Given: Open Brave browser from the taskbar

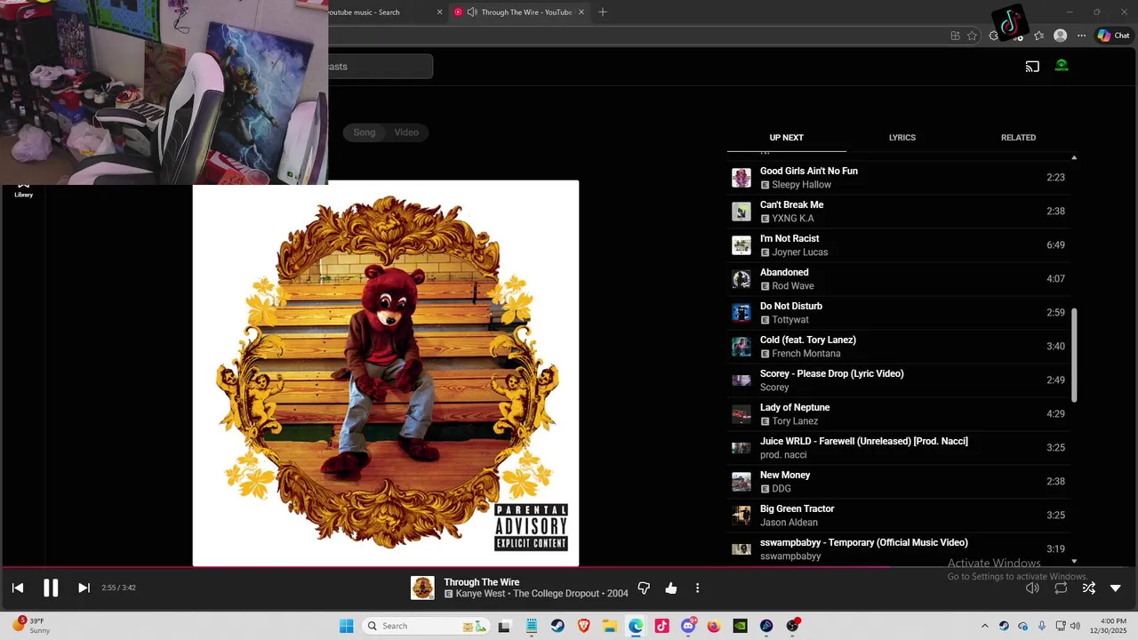Looking at the screenshot, I should 583,626.
